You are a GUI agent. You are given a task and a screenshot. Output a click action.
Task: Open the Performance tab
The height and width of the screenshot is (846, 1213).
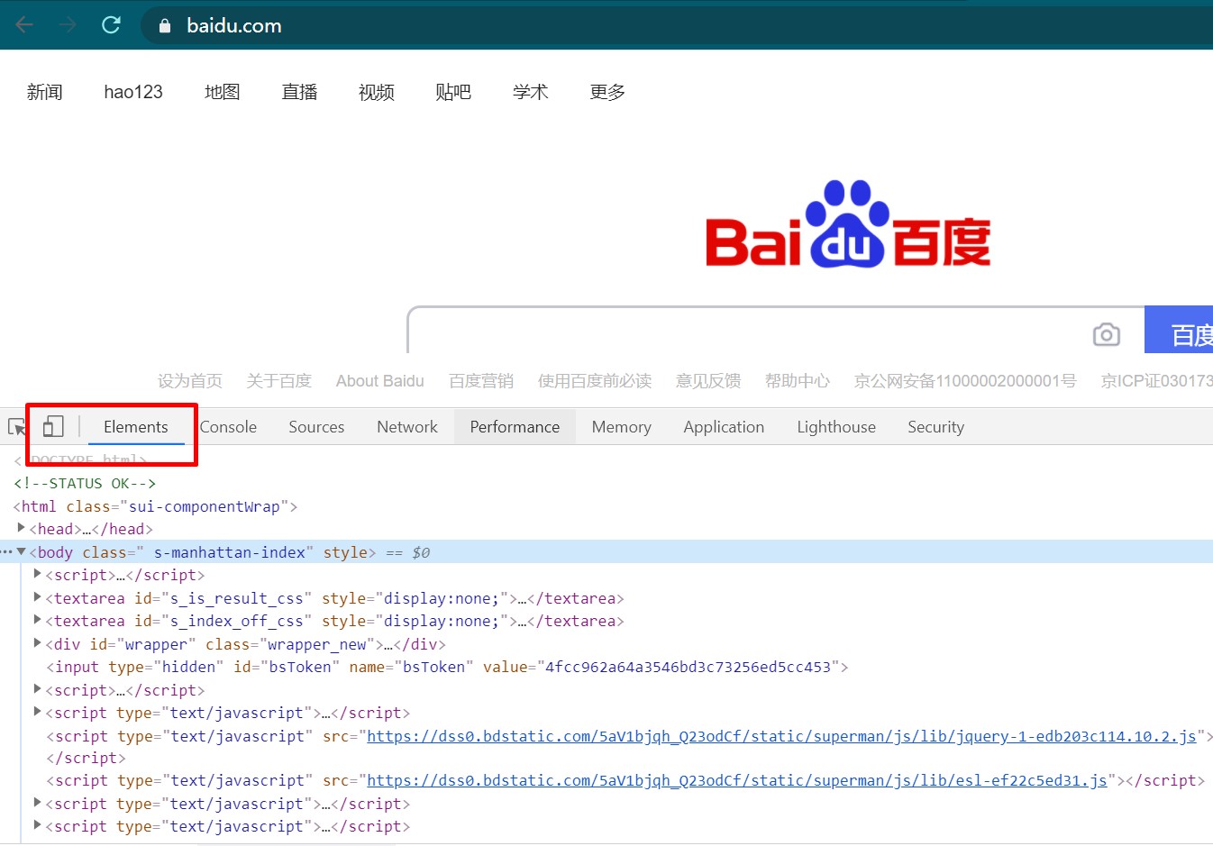click(515, 427)
